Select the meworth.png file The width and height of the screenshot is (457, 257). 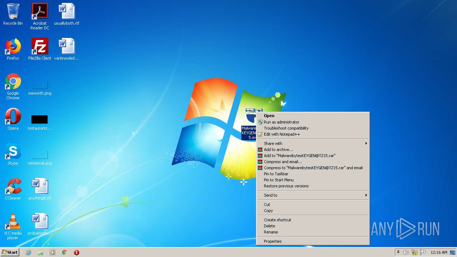[40, 87]
